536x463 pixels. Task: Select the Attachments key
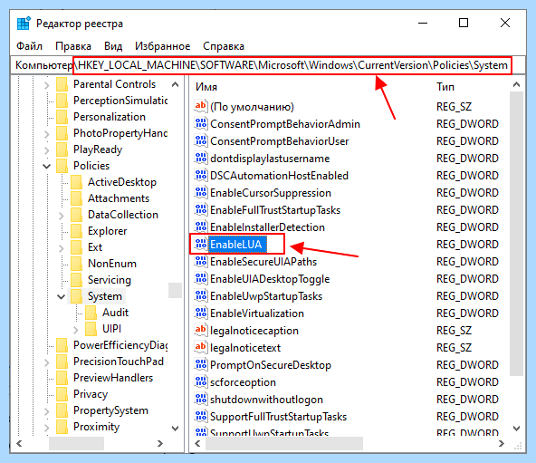click(119, 198)
